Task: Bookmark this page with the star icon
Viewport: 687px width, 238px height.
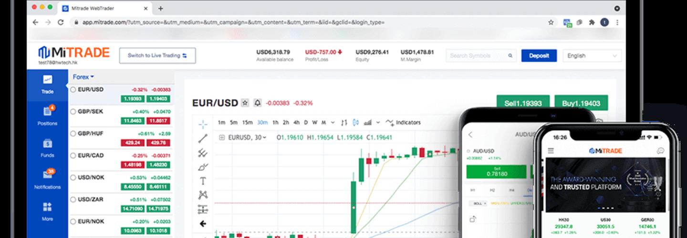Action: tap(551, 22)
